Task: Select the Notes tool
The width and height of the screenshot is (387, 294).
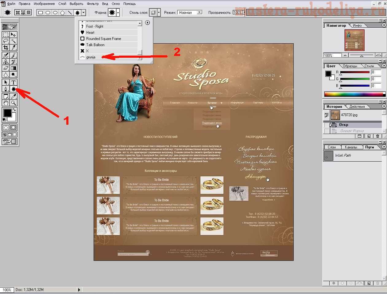Action: [6, 96]
